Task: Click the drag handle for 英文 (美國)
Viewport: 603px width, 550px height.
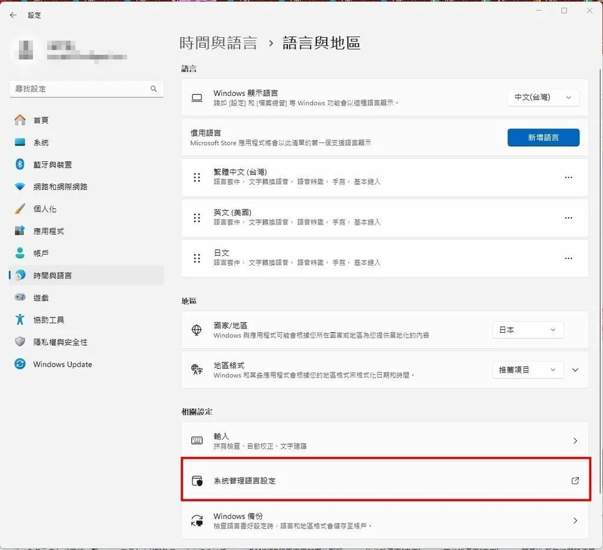Action: pos(197,218)
